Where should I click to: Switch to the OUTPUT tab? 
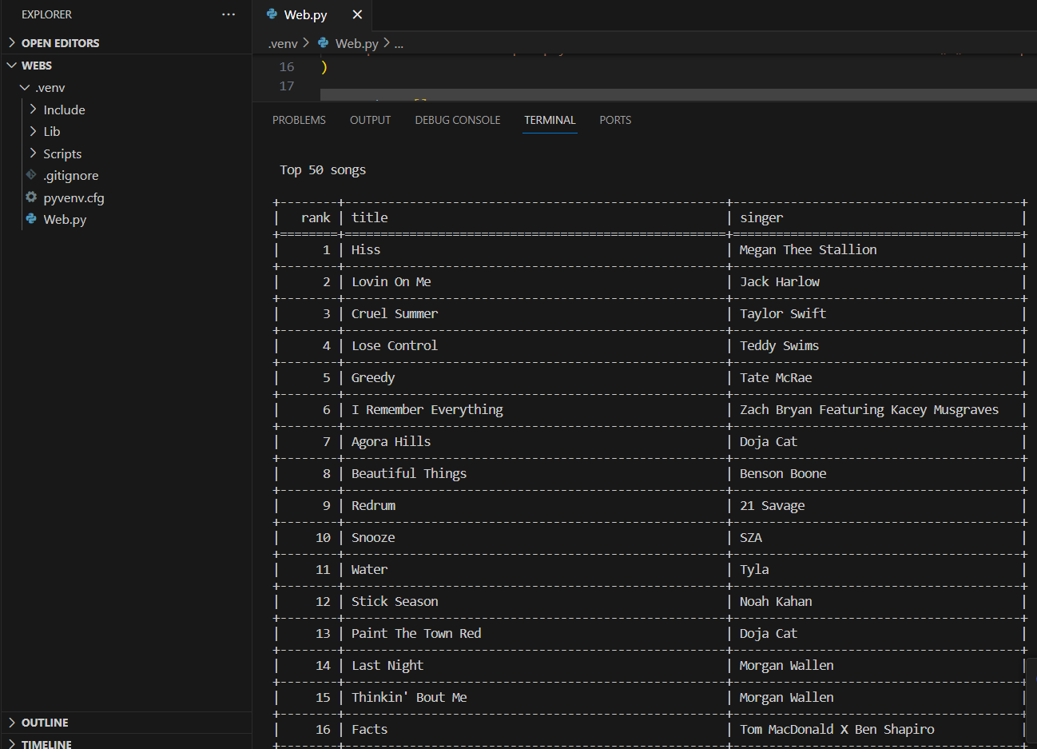point(370,119)
